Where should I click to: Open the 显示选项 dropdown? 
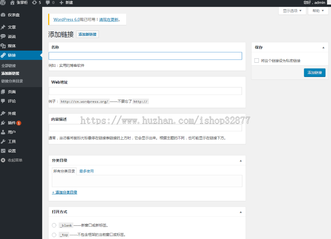pos(292,11)
